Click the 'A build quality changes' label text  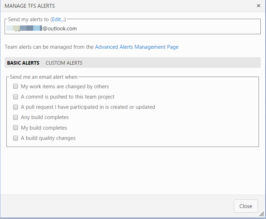point(48,138)
